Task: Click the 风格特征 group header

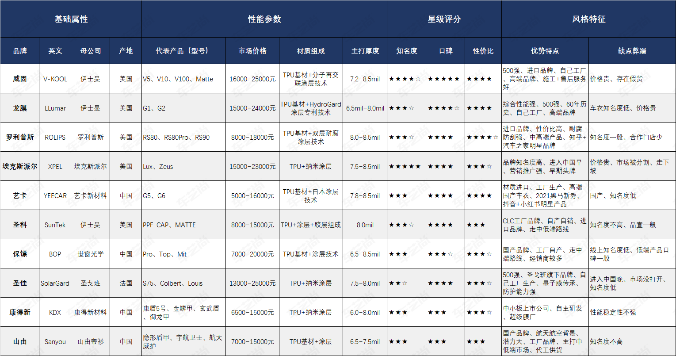Action: point(588,19)
